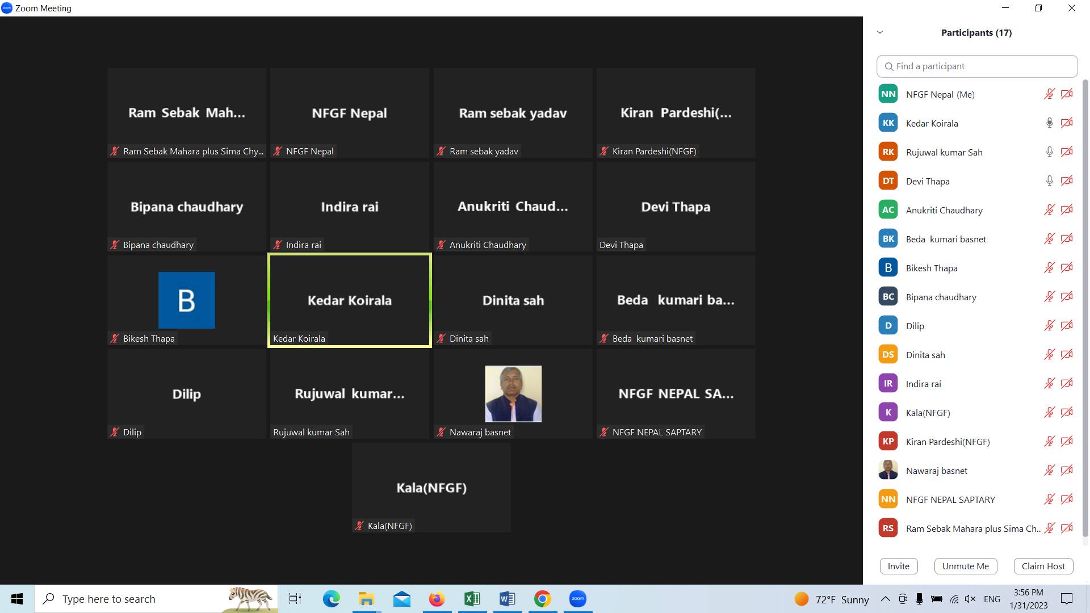This screenshot has width=1090, height=613.
Task: Click the participants list vertical scrollbar
Action: click(1085, 306)
